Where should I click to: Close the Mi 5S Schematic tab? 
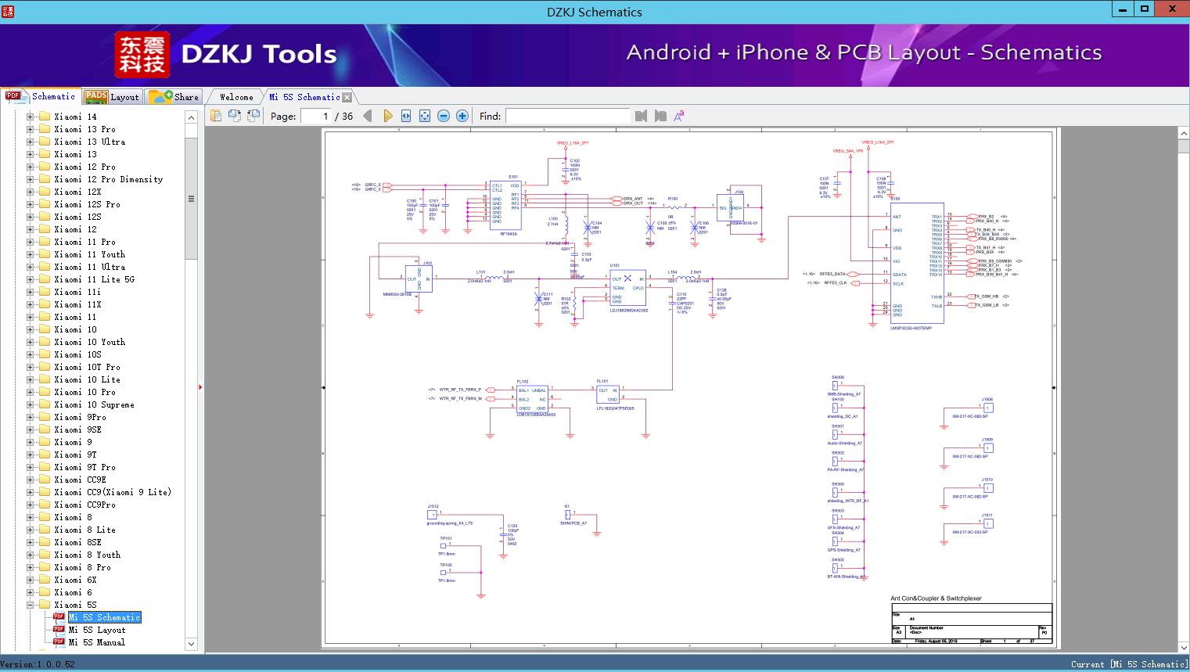347,97
